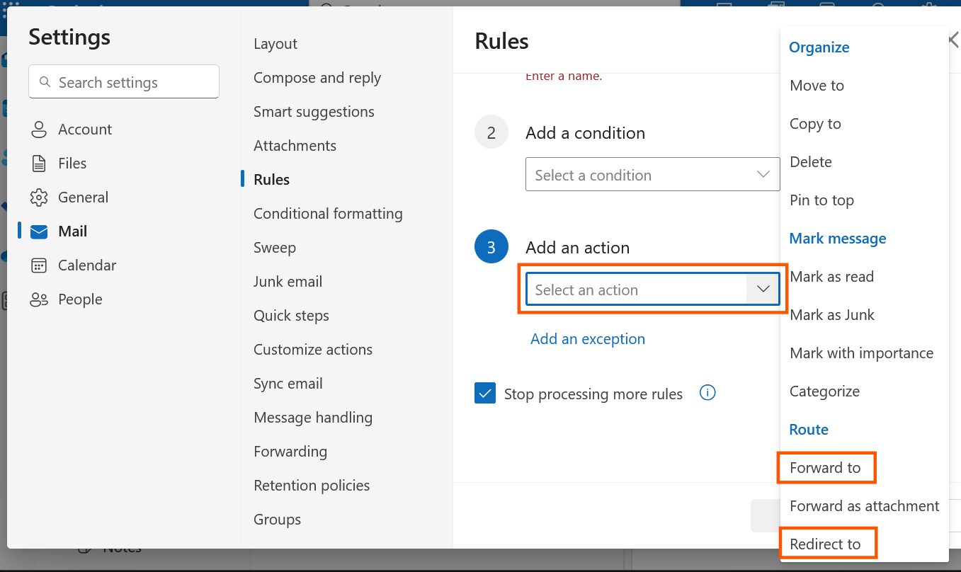Open Forwarding settings
Screen dimensions: 961x572
coord(290,452)
